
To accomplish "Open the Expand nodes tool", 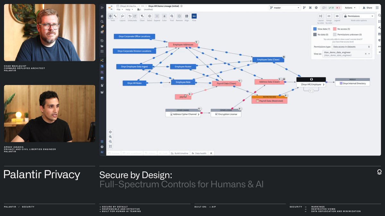I will [x=157, y=16].
